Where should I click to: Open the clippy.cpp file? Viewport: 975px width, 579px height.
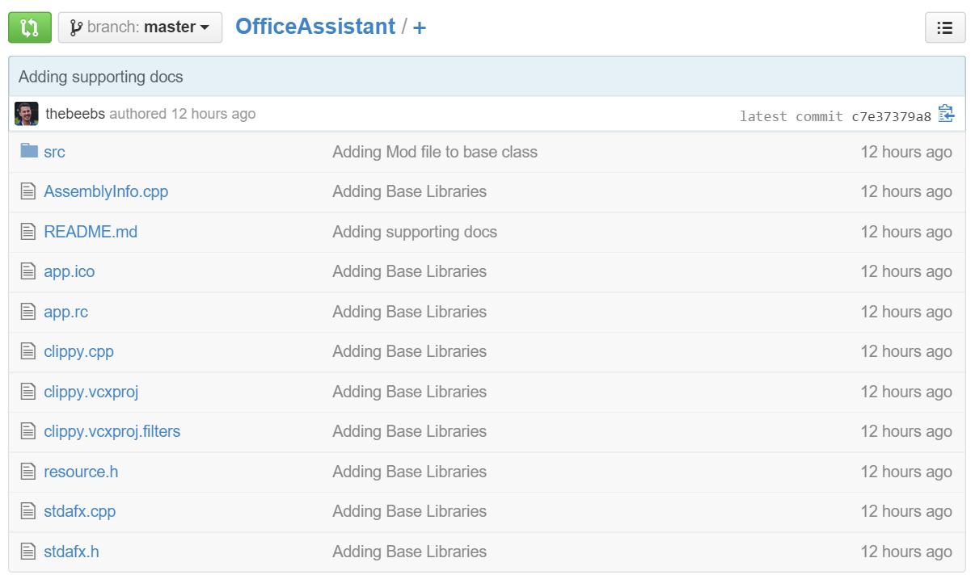tap(78, 351)
